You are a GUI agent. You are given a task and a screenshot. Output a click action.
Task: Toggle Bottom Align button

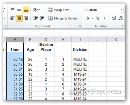[x=26, y=10]
